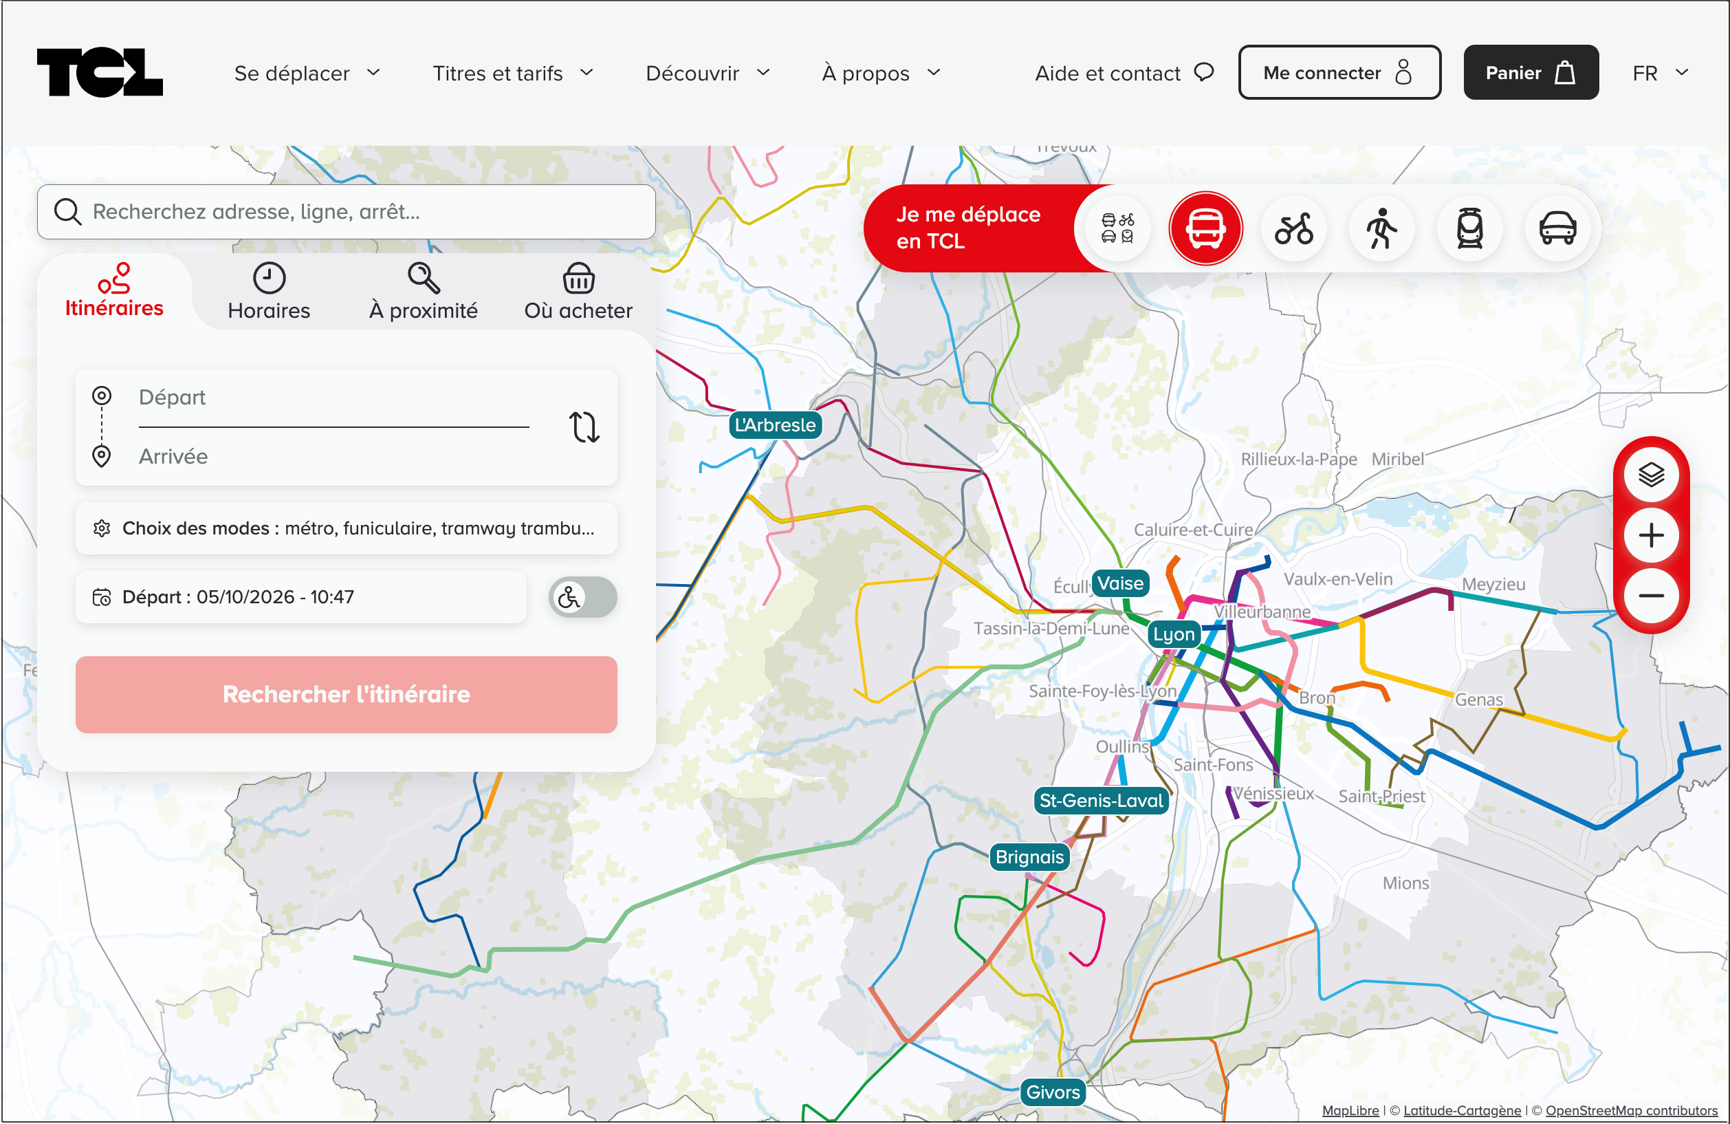The image size is (1730, 1124).
Task: Choose the walking travel mode
Action: coord(1381,228)
